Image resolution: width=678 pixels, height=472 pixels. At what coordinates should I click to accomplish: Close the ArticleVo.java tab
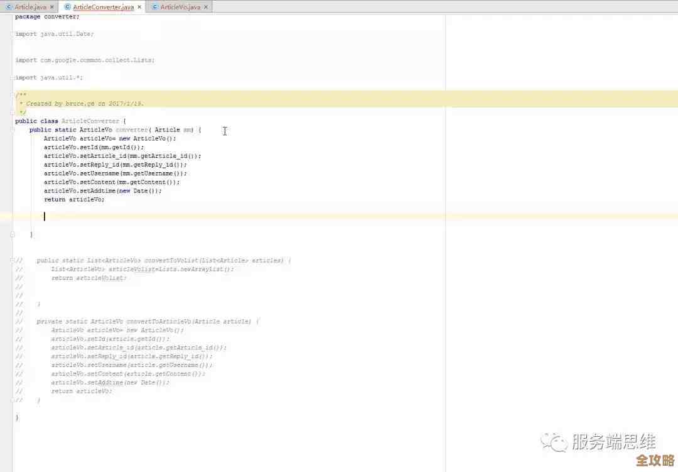click(x=206, y=7)
